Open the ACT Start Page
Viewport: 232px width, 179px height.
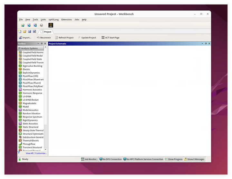(111, 38)
